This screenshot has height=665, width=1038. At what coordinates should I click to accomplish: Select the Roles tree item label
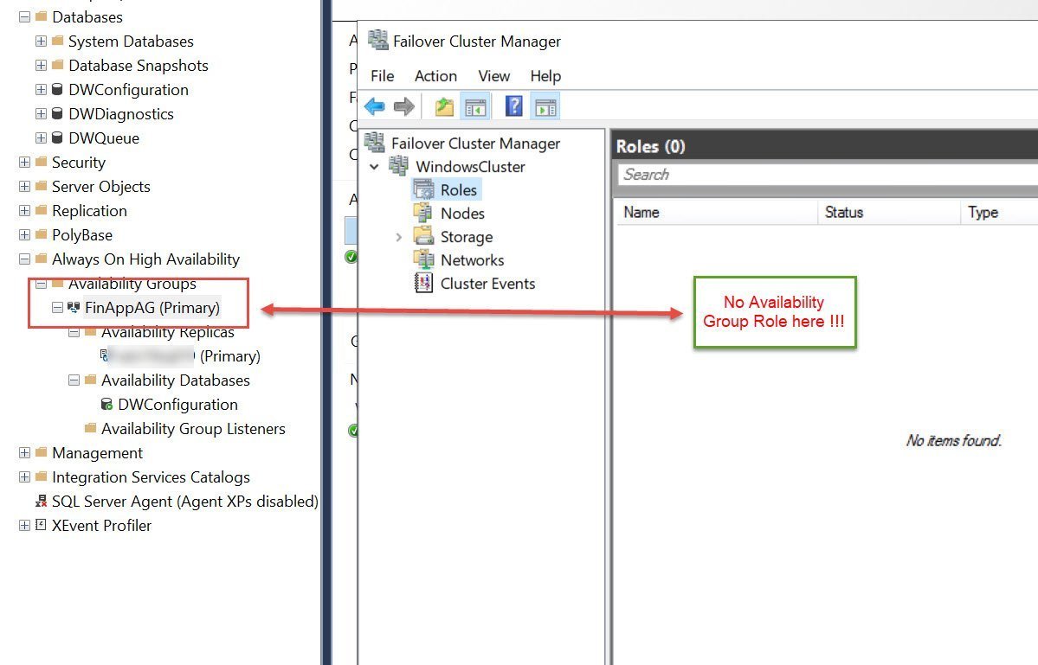[459, 189]
